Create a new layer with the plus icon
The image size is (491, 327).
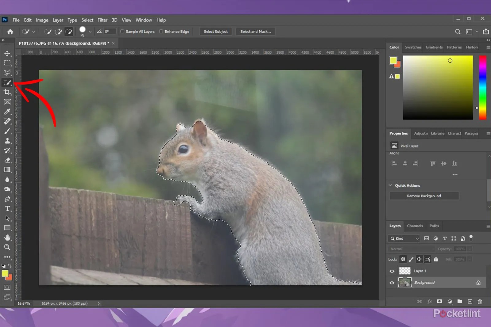pos(470,302)
